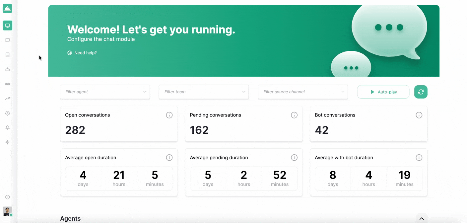Show info for Bot conversations card
467x223 pixels.
point(419,115)
